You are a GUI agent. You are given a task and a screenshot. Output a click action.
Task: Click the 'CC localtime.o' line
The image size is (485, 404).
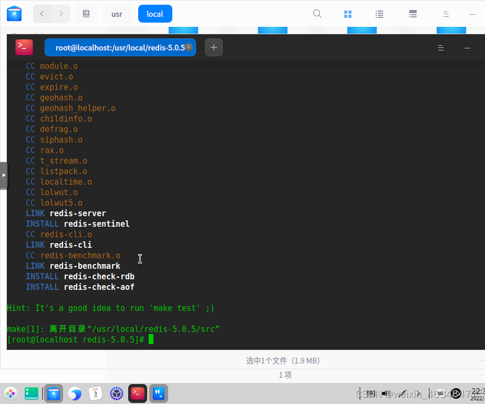(59, 181)
